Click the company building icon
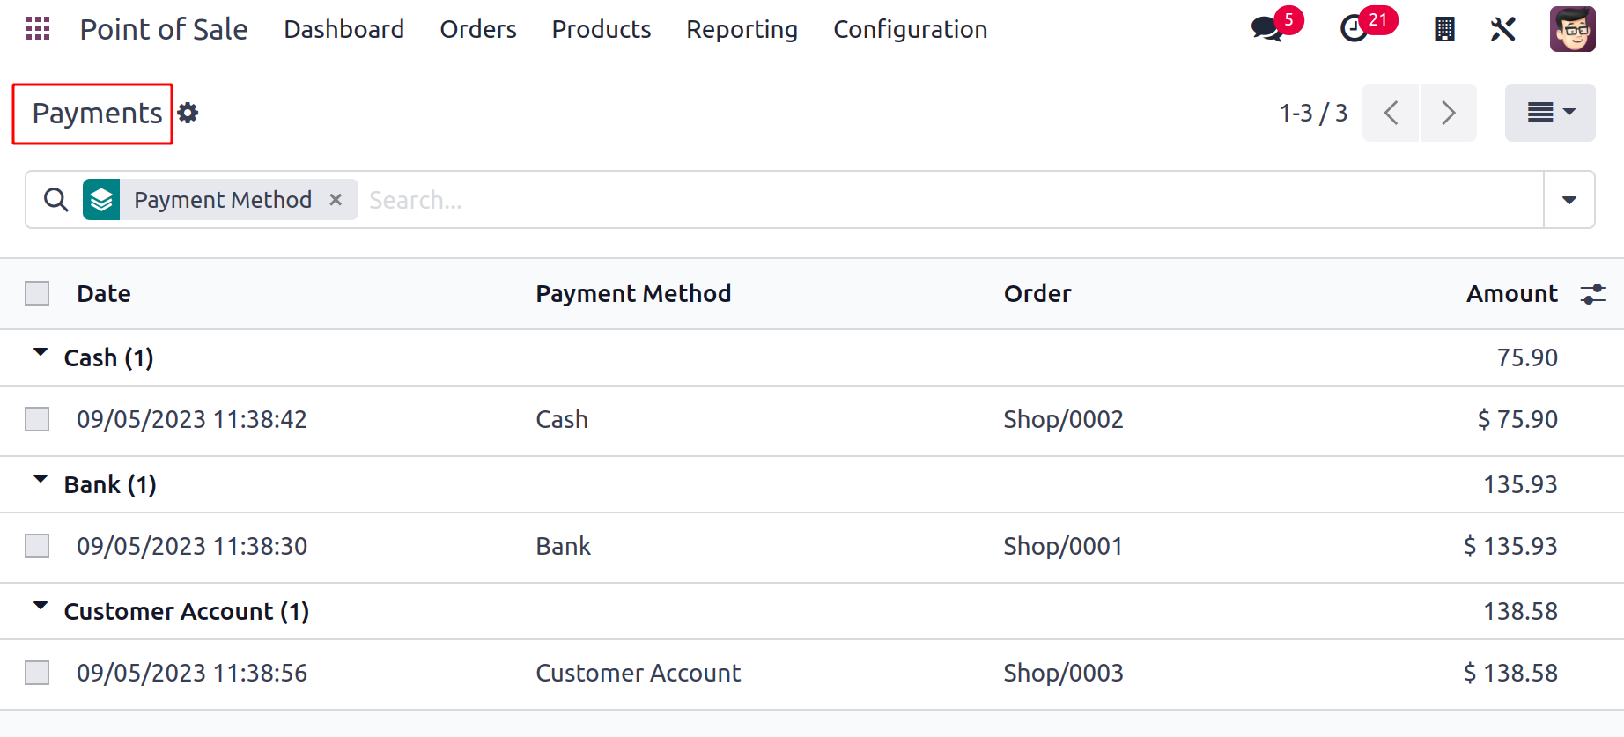 click(1444, 29)
